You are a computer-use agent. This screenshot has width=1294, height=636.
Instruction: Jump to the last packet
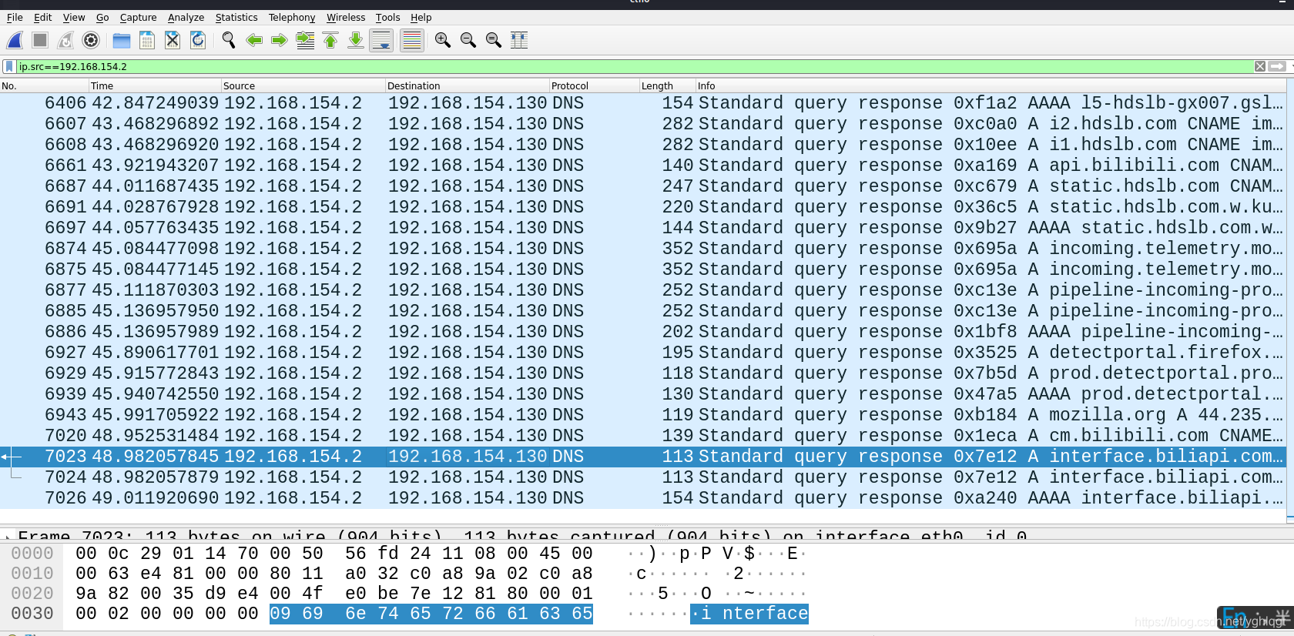(356, 40)
